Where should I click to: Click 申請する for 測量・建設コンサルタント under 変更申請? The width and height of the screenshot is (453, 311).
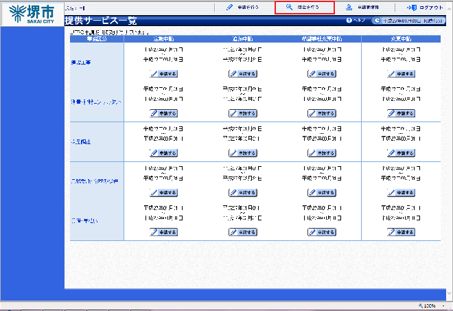(401, 113)
